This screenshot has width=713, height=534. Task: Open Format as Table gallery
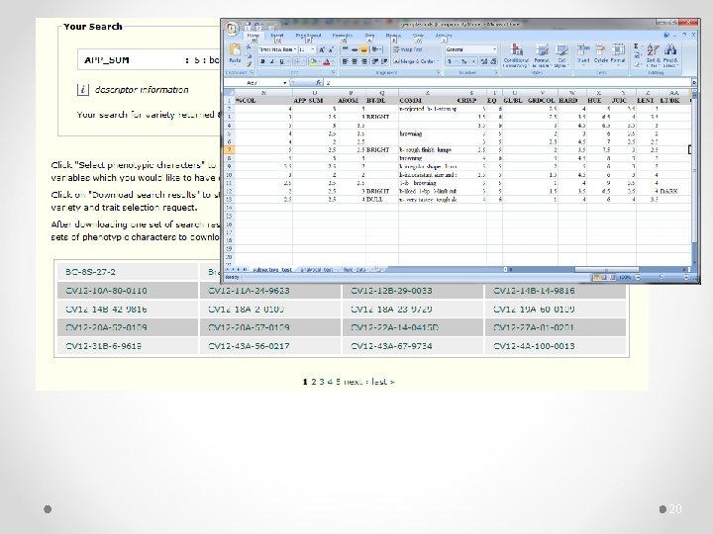(541, 55)
